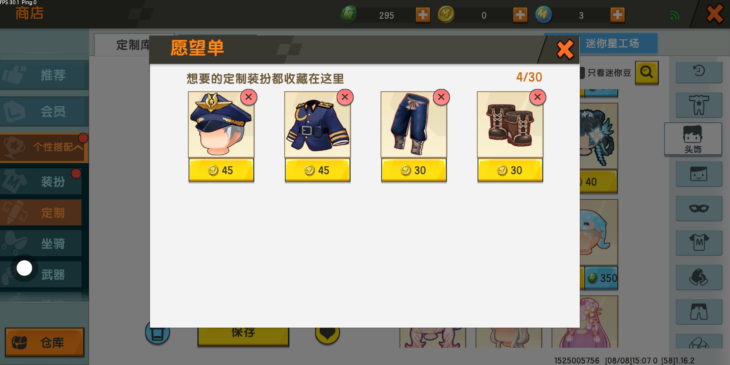This screenshot has height=365, width=730.
Task: Remove the brown boots from wishlist
Action: pyautogui.click(x=538, y=97)
